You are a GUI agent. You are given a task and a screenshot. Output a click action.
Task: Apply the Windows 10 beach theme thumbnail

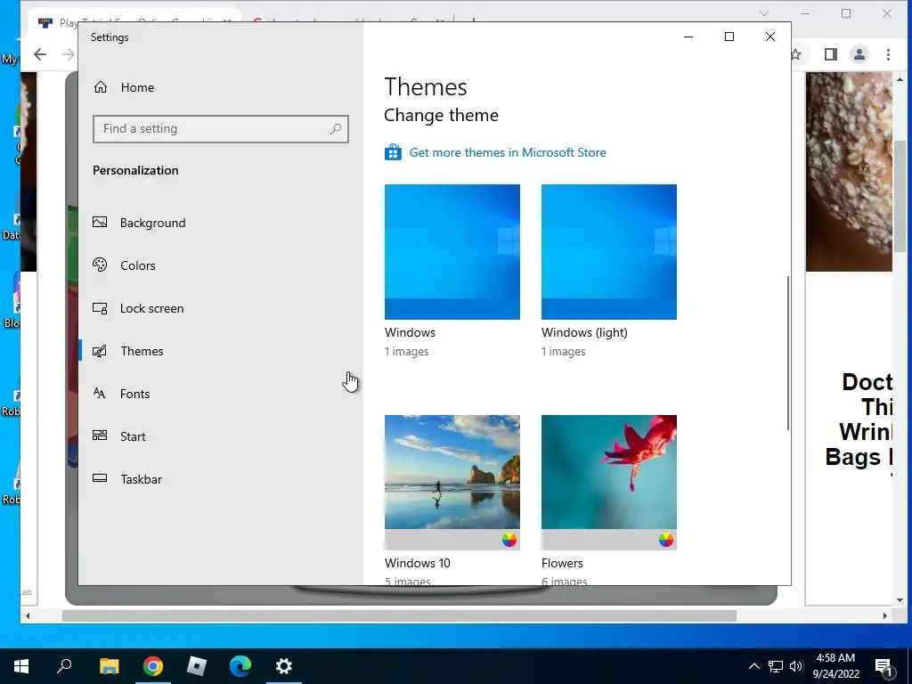452,482
